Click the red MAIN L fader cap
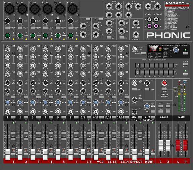193x170 pixels. (x=178, y=145)
